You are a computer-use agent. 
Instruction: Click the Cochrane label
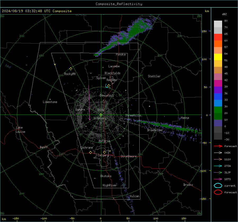pyautogui.click(x=86, y=148)
